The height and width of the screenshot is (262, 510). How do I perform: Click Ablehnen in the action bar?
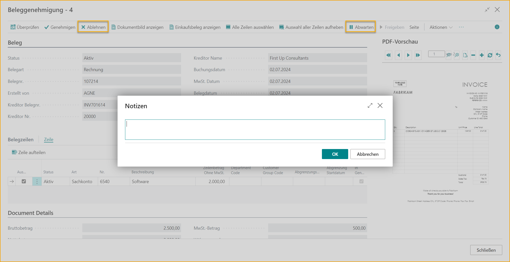(93, 27)
